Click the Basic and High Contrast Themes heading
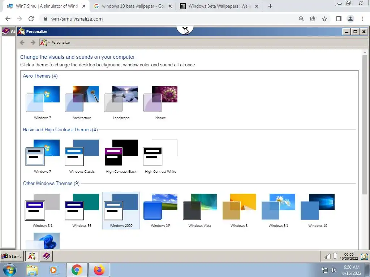 tap(60, 129)
